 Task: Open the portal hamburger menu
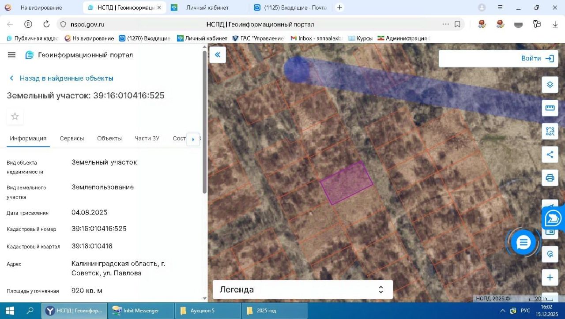click(12, 55)
